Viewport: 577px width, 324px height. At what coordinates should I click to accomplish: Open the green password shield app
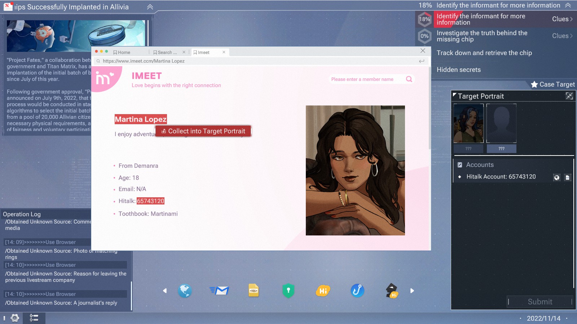[x=288, y=291]
